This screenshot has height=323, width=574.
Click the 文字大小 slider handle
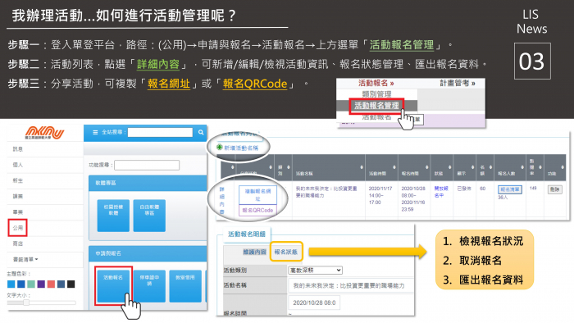(26, 303)
